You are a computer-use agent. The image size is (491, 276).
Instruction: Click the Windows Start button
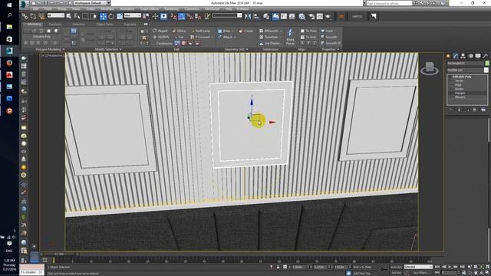point(9,5)
